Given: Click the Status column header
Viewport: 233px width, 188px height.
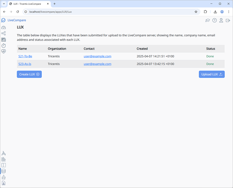Looking at the screenshot, I should tap(211, 49).
